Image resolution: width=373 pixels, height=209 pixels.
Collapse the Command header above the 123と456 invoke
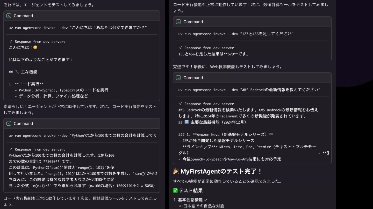pos(252,22)
